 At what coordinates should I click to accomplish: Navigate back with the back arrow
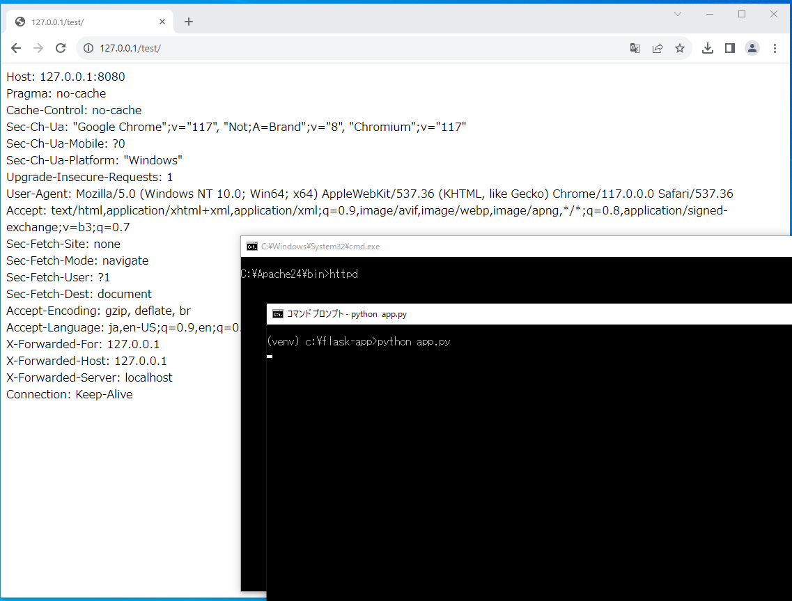point(15,48)
